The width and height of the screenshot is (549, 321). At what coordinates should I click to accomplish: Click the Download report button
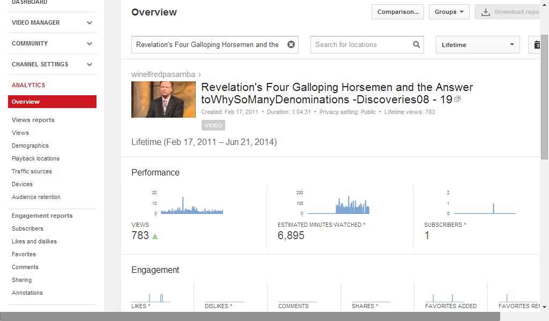[508, 12]
